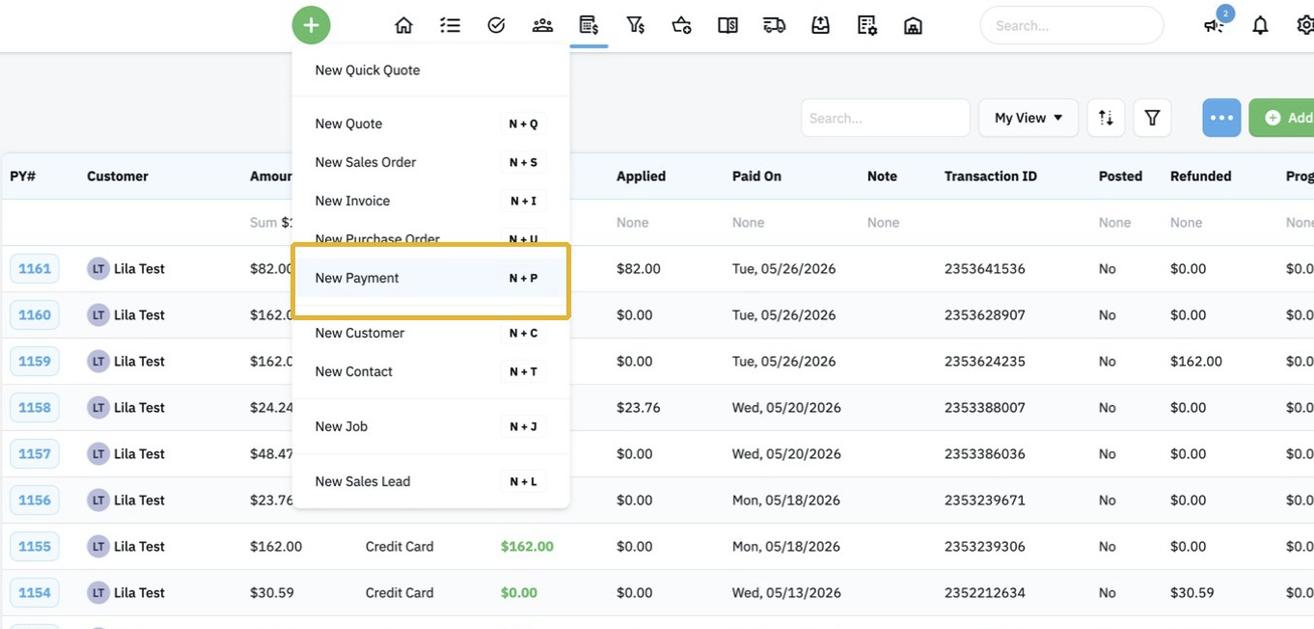Open the My View dropdown

point(1028,118)
